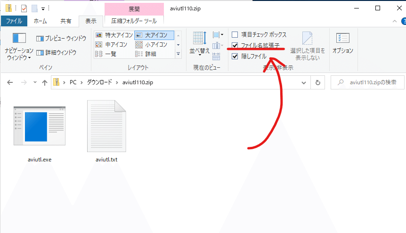Viewport: 406px width, 233px height.
Task: Click the ナビゲーション ウィンドウ pane icon
Action: click(19, 38)
